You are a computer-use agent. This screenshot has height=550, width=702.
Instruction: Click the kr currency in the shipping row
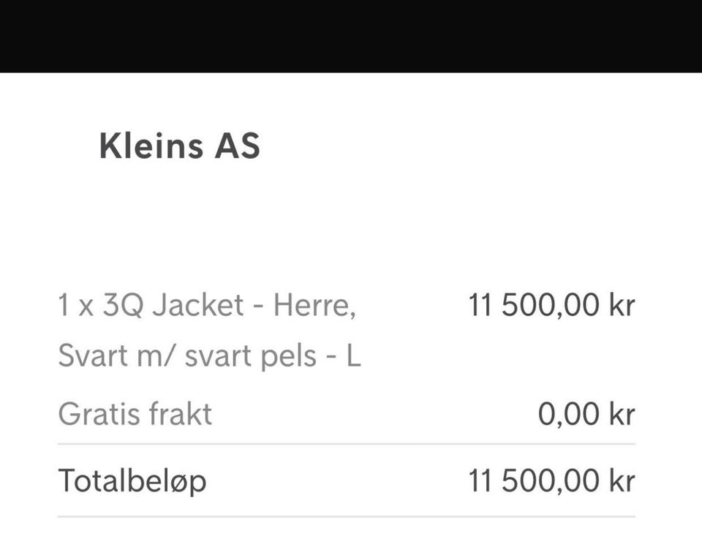622,414
